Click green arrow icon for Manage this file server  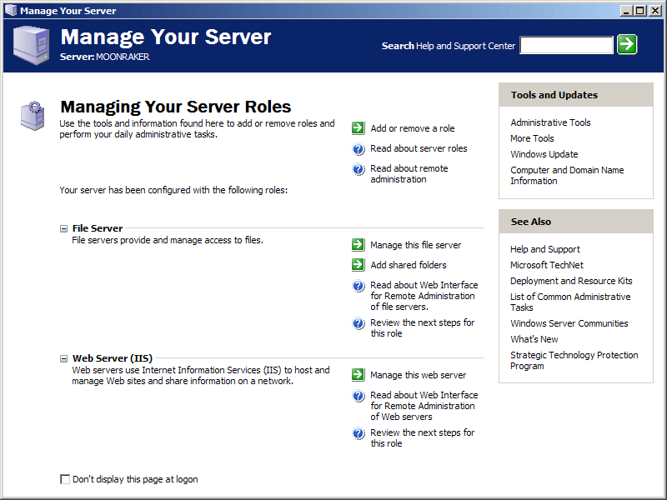point(359,245)
